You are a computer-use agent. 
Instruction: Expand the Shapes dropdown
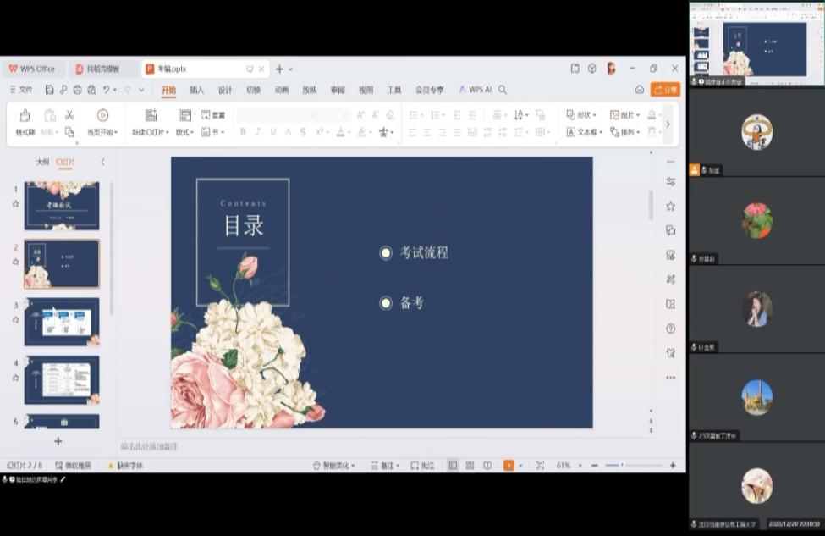pos(582,115)
